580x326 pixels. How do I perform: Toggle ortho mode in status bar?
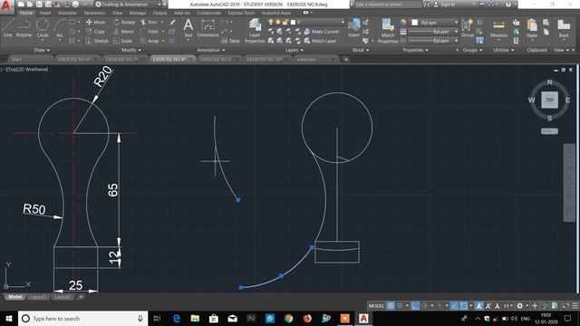tap(415, 306)
